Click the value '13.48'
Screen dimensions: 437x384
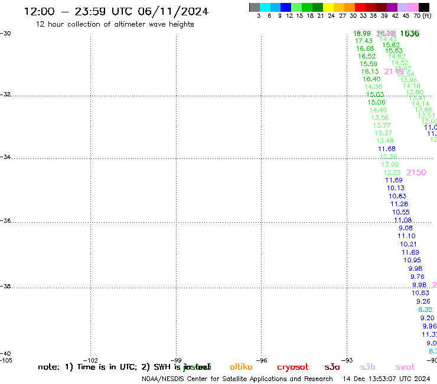pos(385,141)
